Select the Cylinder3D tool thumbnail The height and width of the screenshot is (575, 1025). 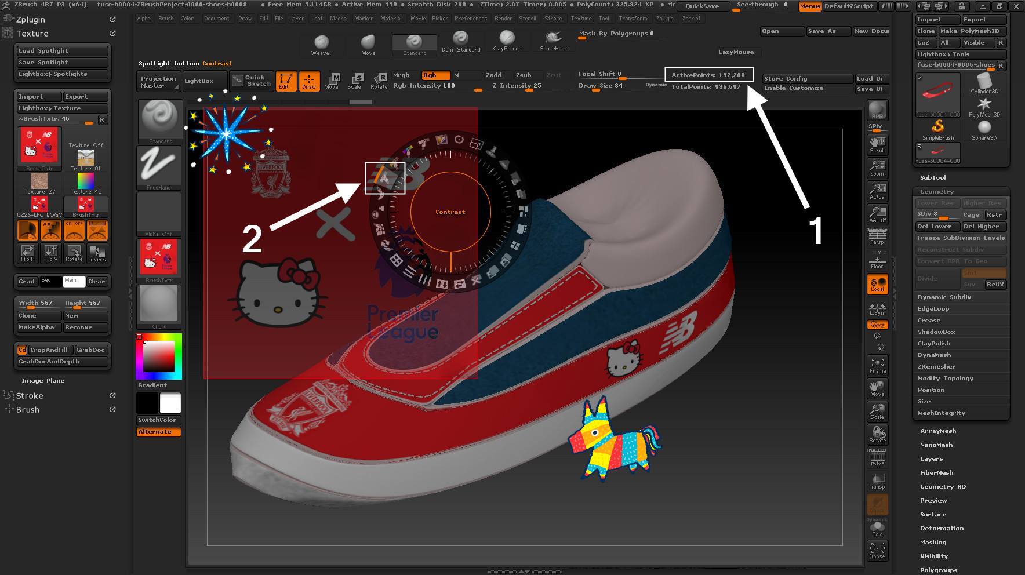pyautogui.click(x=984, y=83)
